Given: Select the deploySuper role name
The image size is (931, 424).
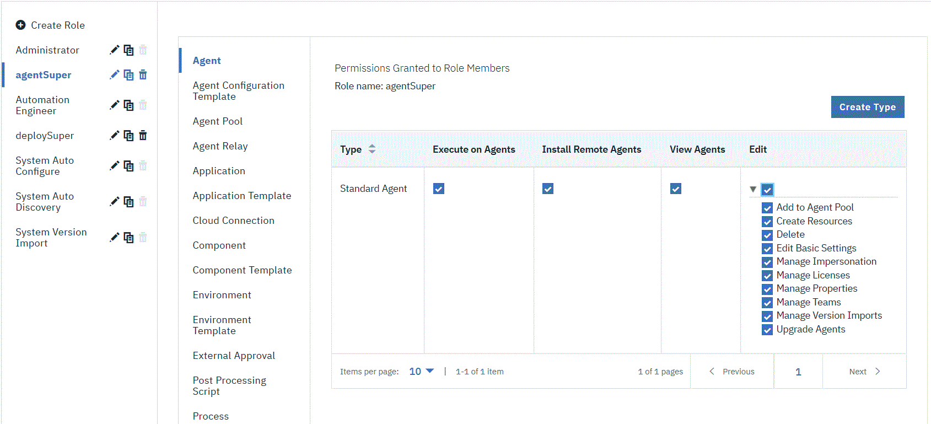Looking at the screenshot, I should pos(45,136).
